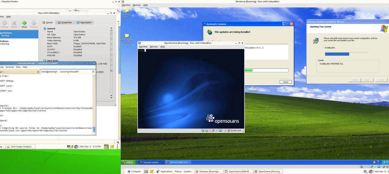Click the Windows XP start button
Screen dimensions: 389x174
[x=129, y=162]
